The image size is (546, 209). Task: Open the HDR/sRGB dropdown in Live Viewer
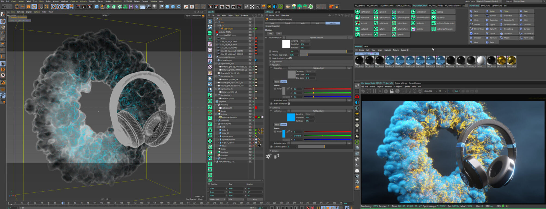click(430, 91)
